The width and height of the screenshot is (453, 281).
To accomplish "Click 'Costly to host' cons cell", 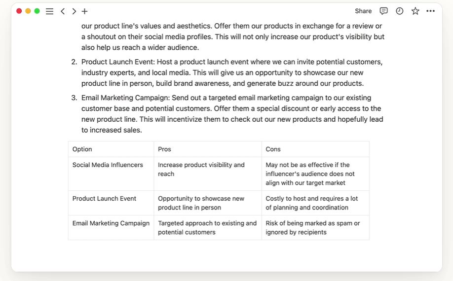I will click(x=315, y=203).
